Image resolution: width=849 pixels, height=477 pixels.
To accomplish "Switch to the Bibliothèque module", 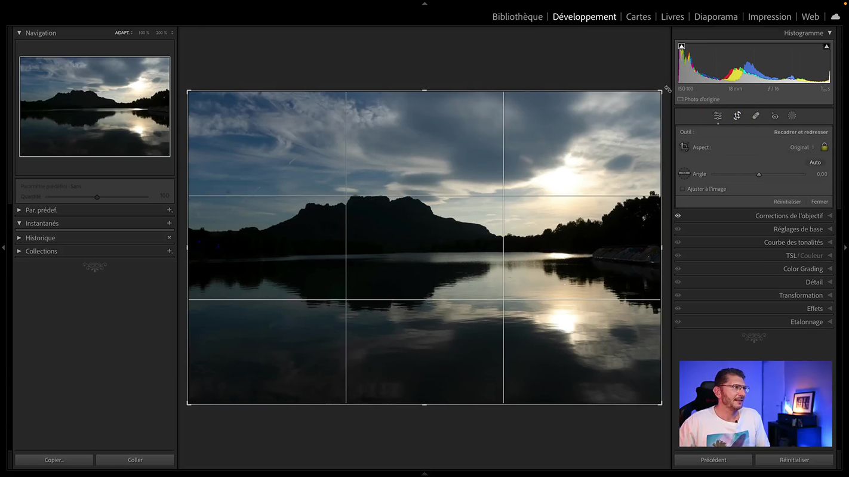I will tap(517, 17).
